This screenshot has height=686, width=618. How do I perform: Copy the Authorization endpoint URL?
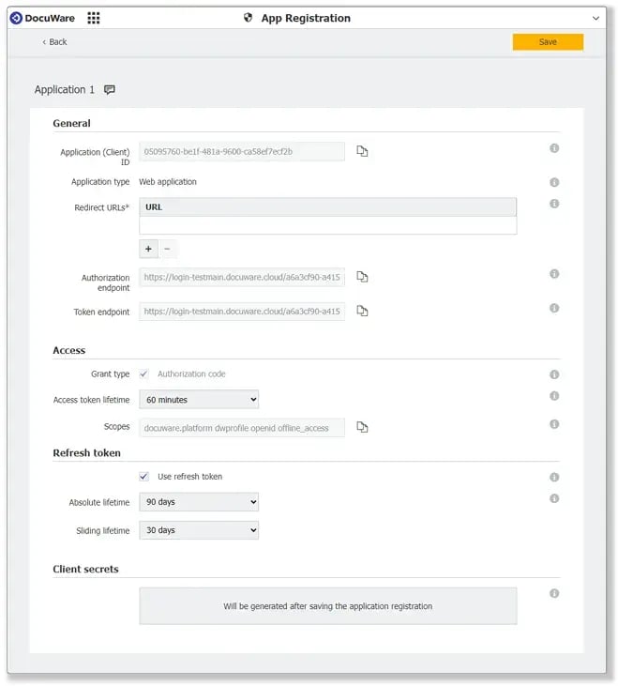362,277
